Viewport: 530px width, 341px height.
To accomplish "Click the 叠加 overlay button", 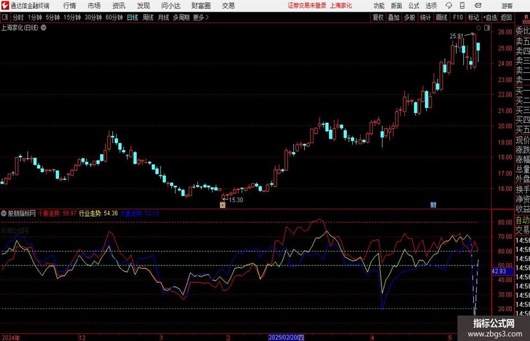I will [x=394, y=17].
